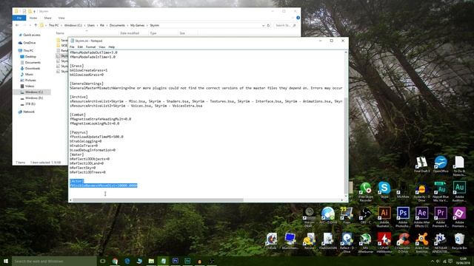Viewport: 474px width, 266px height.
Task: Switch to Explorer View ribbon tab
Action: (61, 18)
